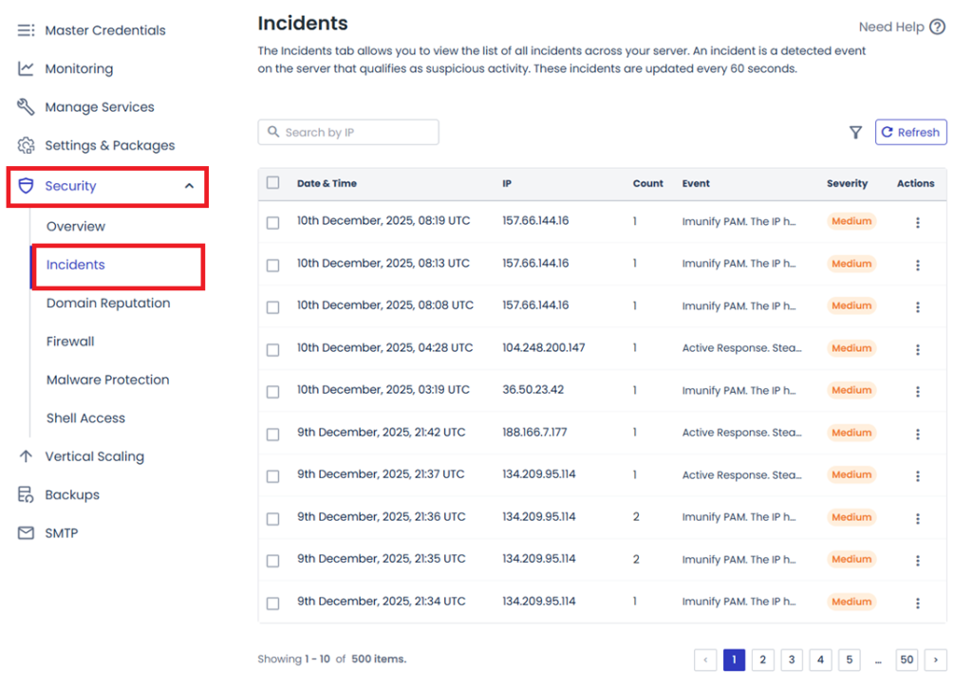
Task: Go to next page arrow
Action: click(x=935, y=660)
